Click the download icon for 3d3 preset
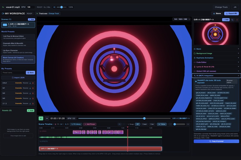Image resolution: width=241 pixels, height=160 pixels. point(30,98)
